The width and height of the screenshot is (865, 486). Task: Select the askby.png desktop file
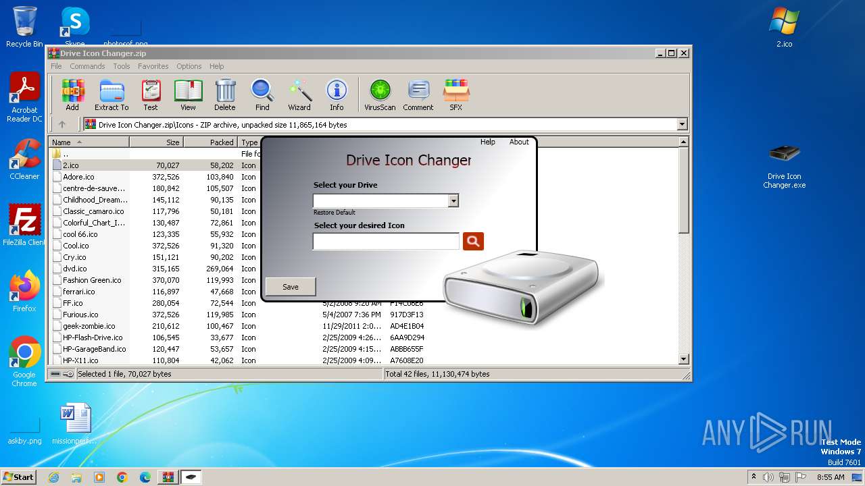[x=24, y=432]
